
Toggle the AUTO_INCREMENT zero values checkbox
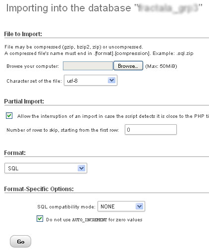tap(40, 219)
